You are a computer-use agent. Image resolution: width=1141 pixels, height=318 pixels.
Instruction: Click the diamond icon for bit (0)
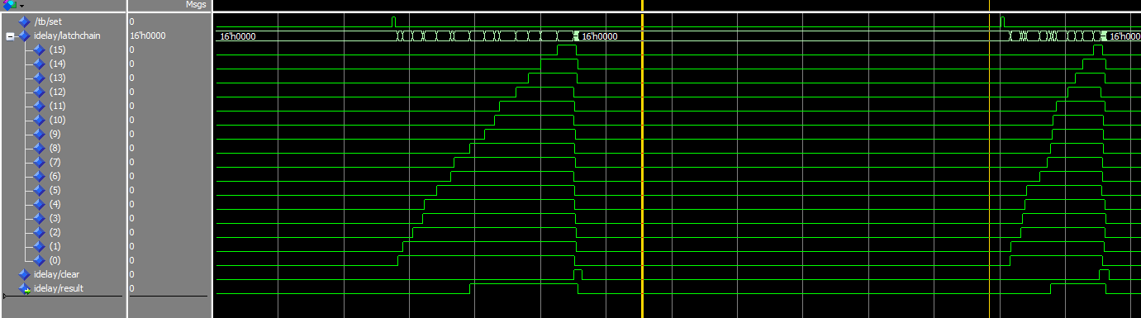pyautogui.click(x=40, y=260)
